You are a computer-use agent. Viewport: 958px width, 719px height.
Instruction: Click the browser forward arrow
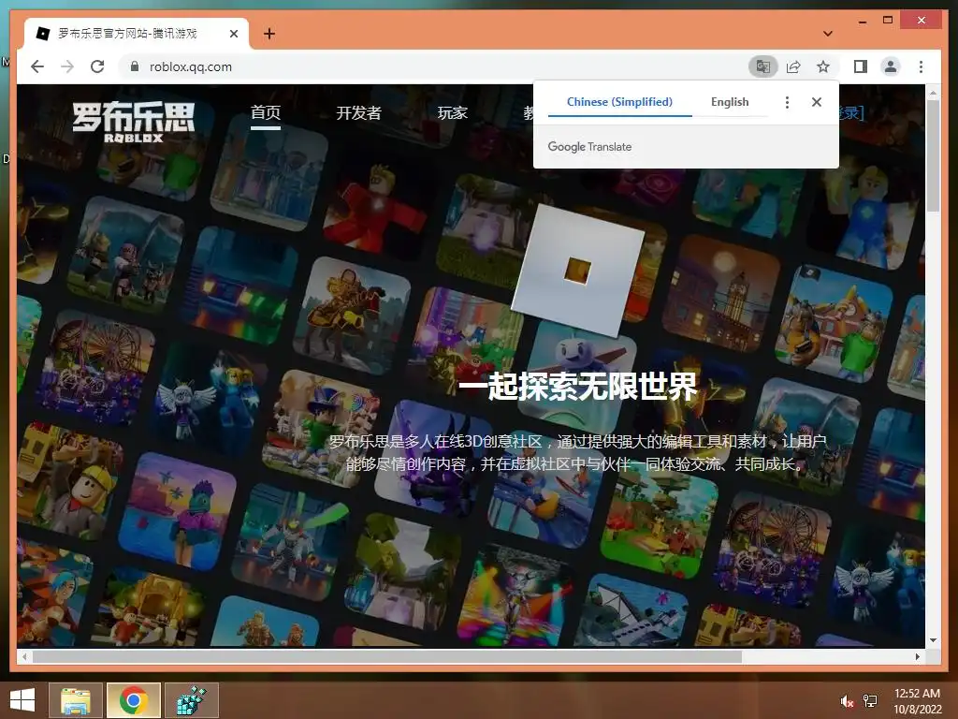67,66
